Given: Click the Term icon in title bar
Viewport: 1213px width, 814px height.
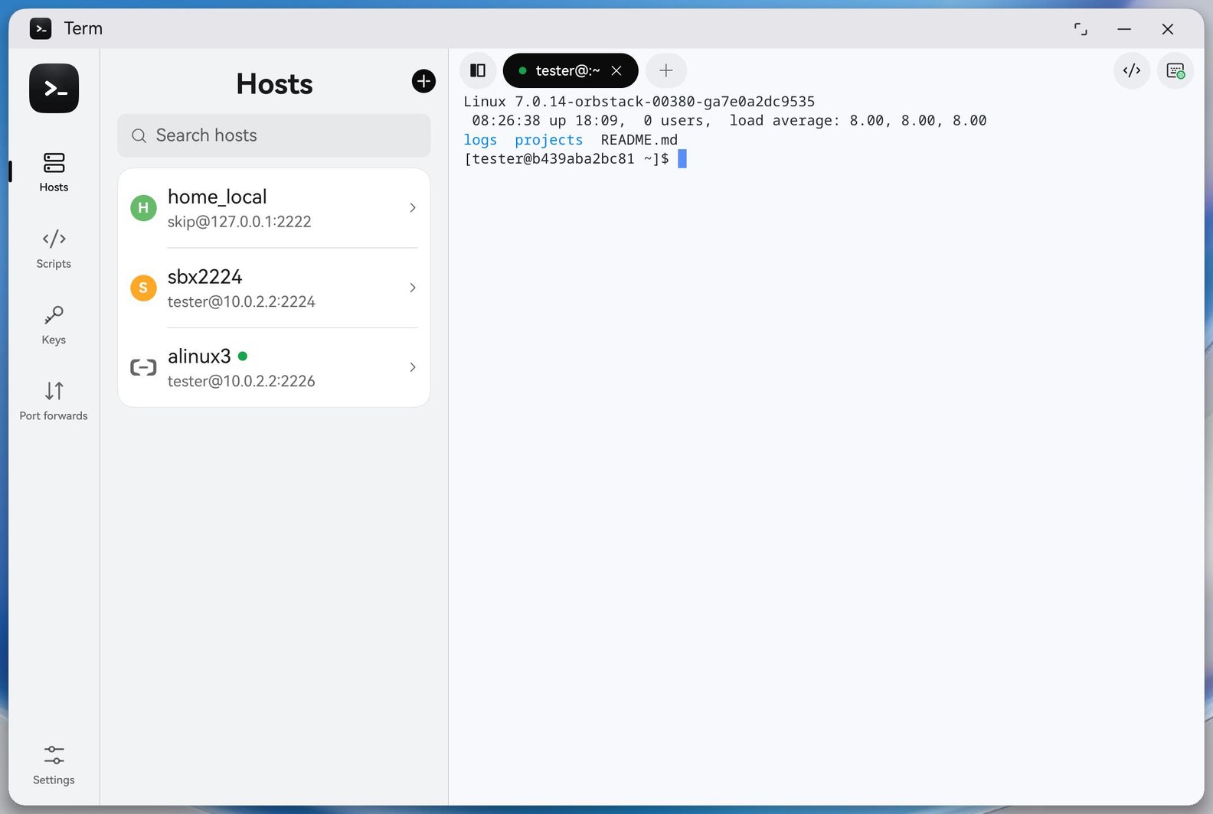Looking at the screenshot, I should (41, 28).
